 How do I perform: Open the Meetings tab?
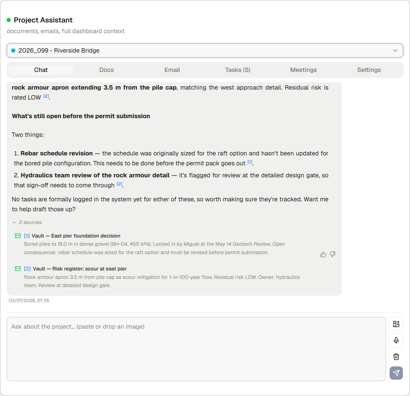click(303, 70)
